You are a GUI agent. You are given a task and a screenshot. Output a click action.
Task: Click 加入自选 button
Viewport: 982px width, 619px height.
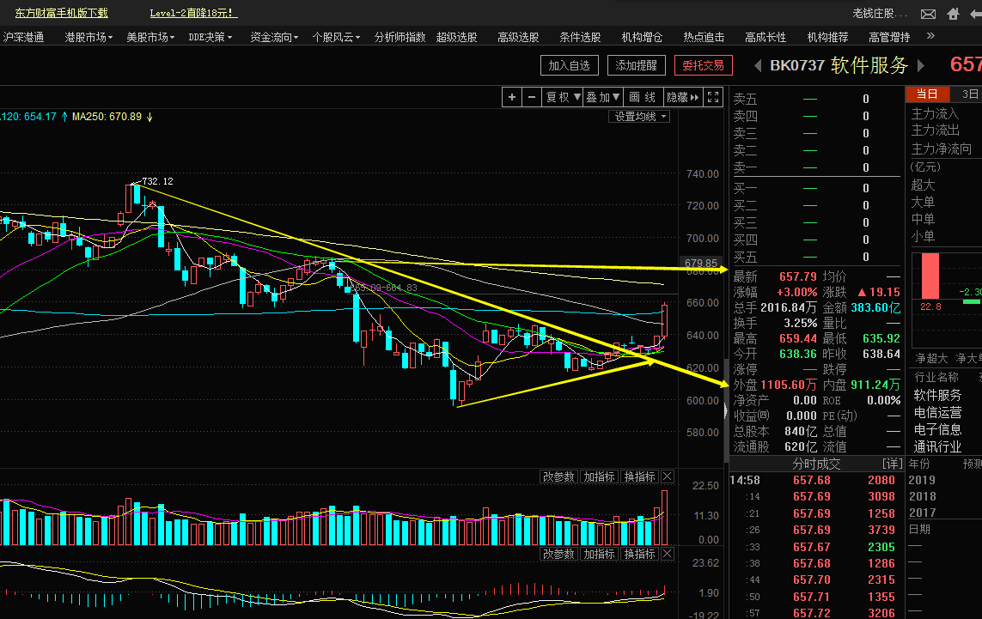[x=570, y=65]
